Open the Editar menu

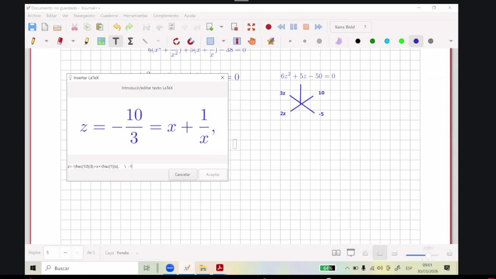click(52, 15)
